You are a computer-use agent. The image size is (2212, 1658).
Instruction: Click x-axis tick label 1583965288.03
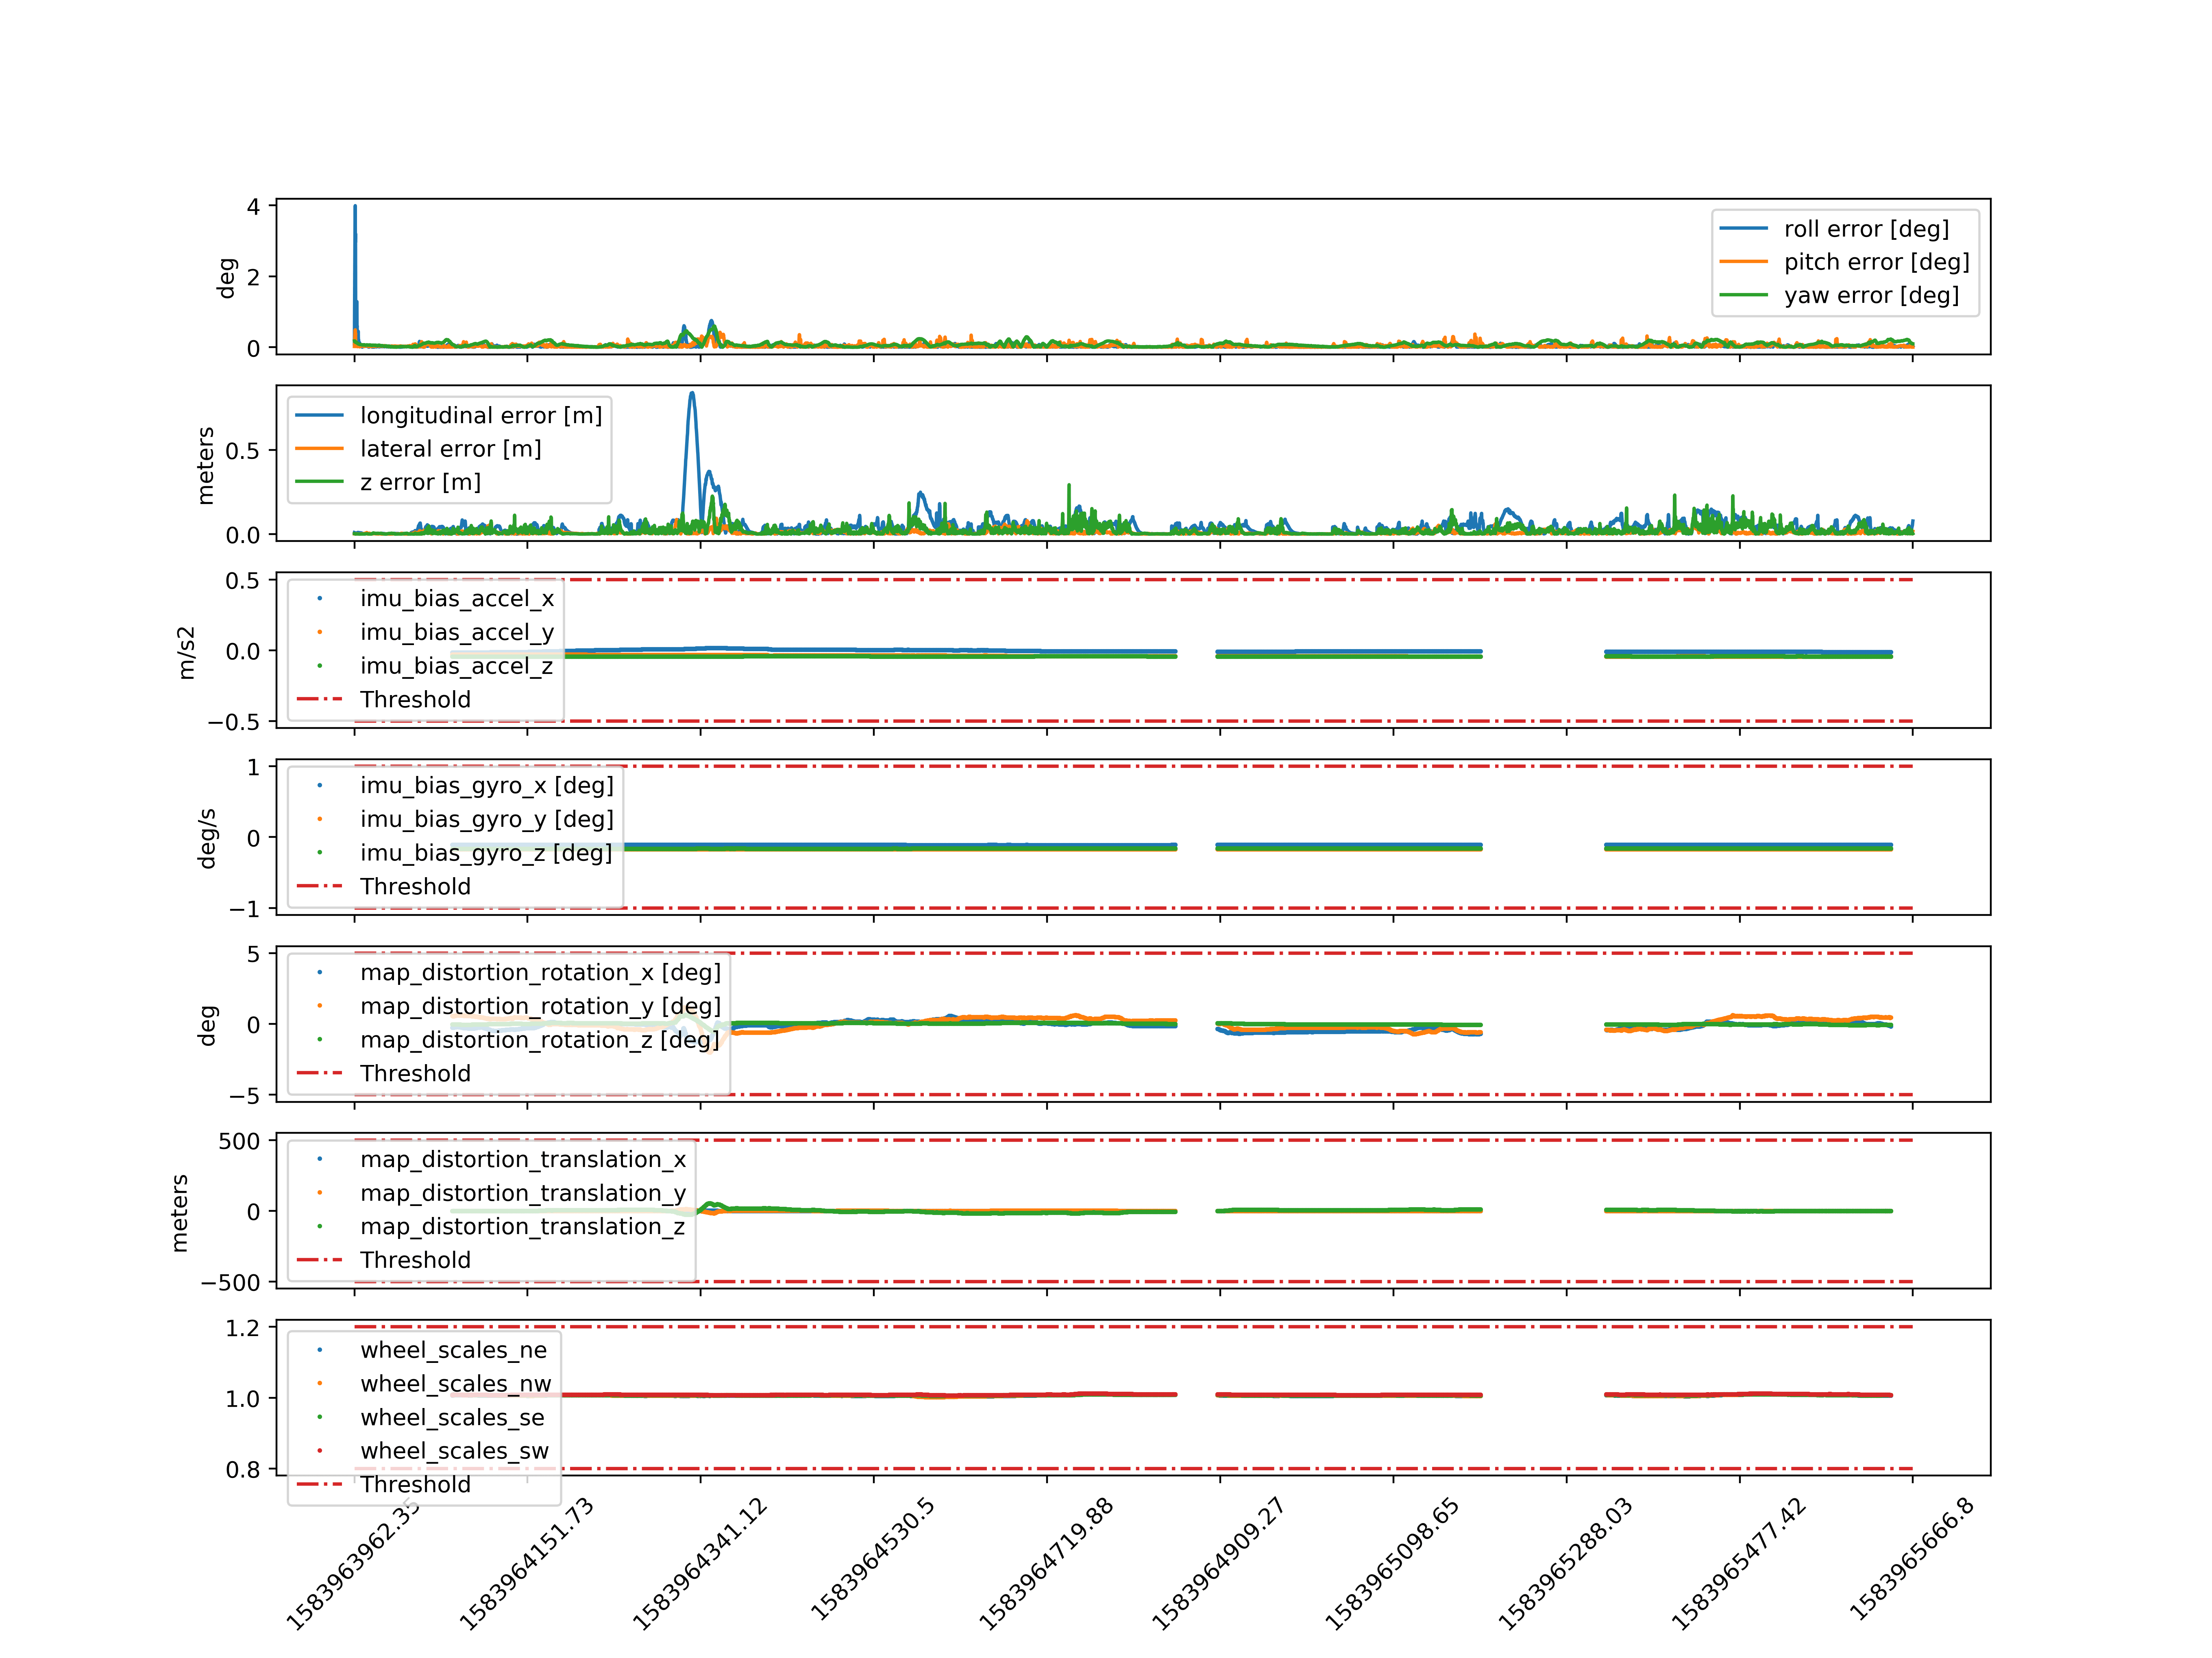1565,1564
